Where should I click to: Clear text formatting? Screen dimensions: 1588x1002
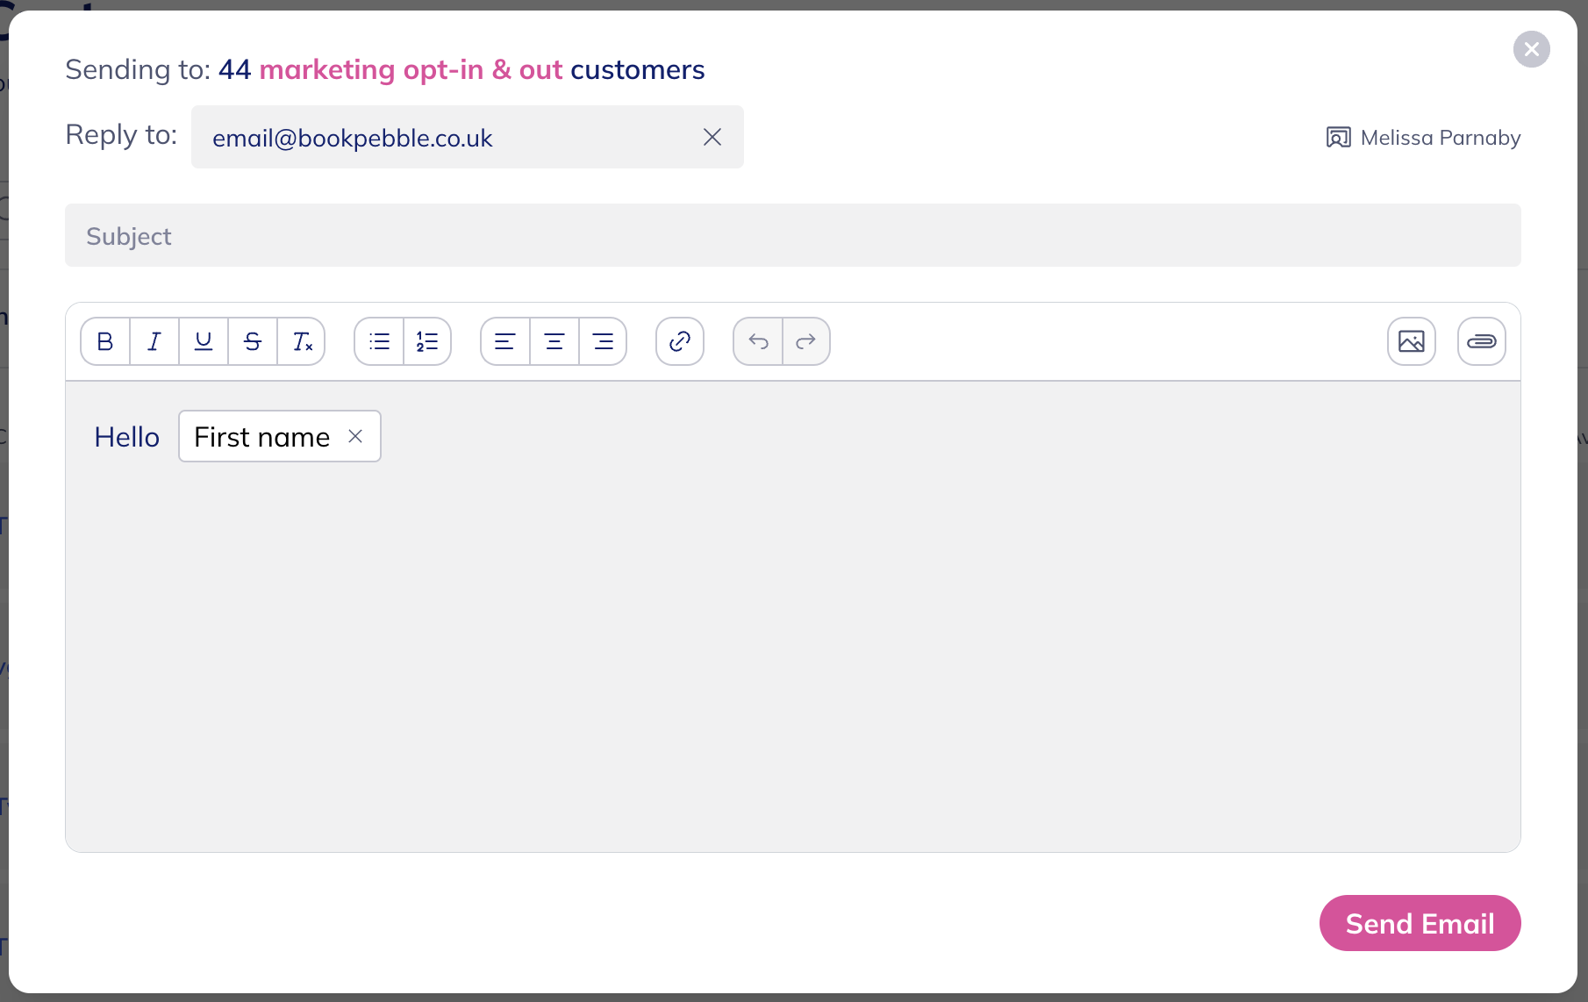coord(302,341)
